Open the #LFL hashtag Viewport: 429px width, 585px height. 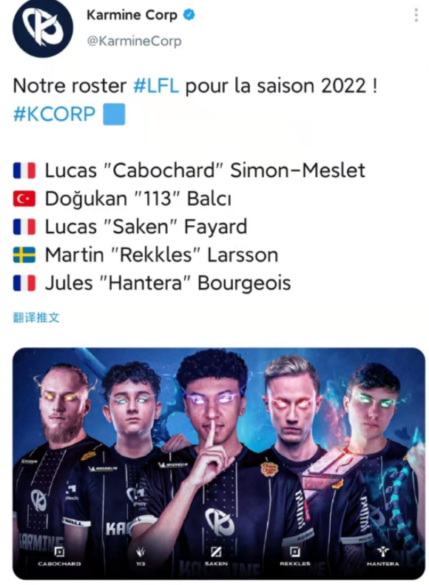(156, 86)
